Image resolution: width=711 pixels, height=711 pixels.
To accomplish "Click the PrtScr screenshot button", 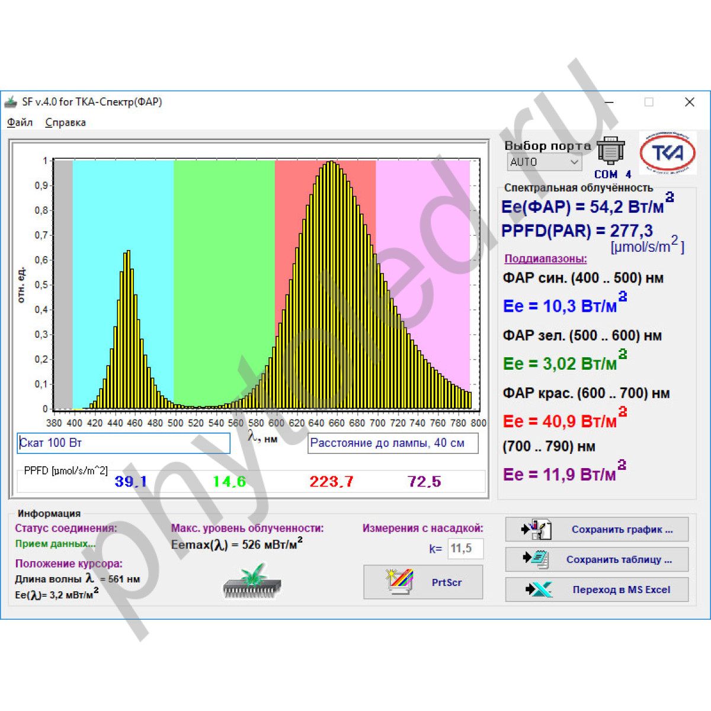I will pos(423,582).
